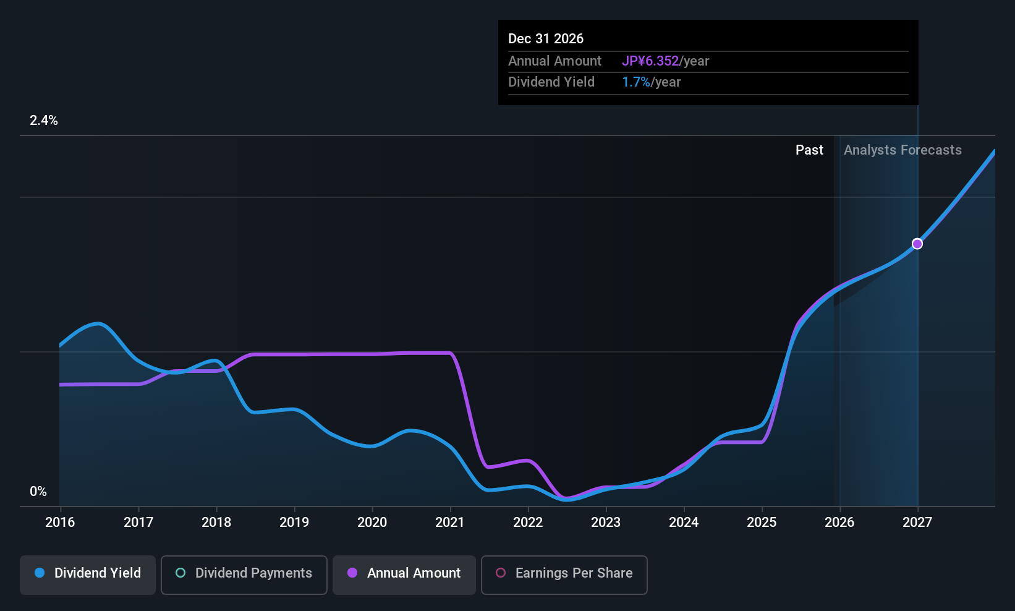Viewport: 1015px width, 611px height.
Task: Click the Dec 31 2026 tooltip date
Action: point(546,39)
